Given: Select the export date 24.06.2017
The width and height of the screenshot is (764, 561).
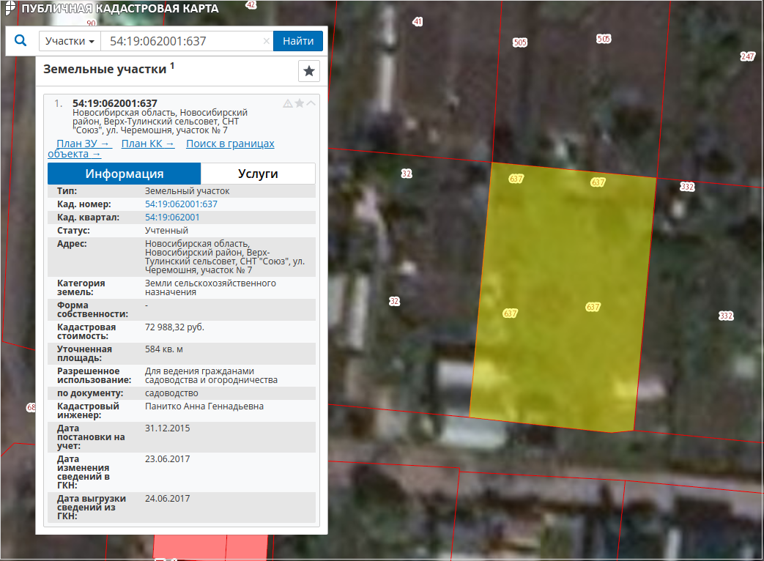Looking at the screenshot, I should pos(167,498).
